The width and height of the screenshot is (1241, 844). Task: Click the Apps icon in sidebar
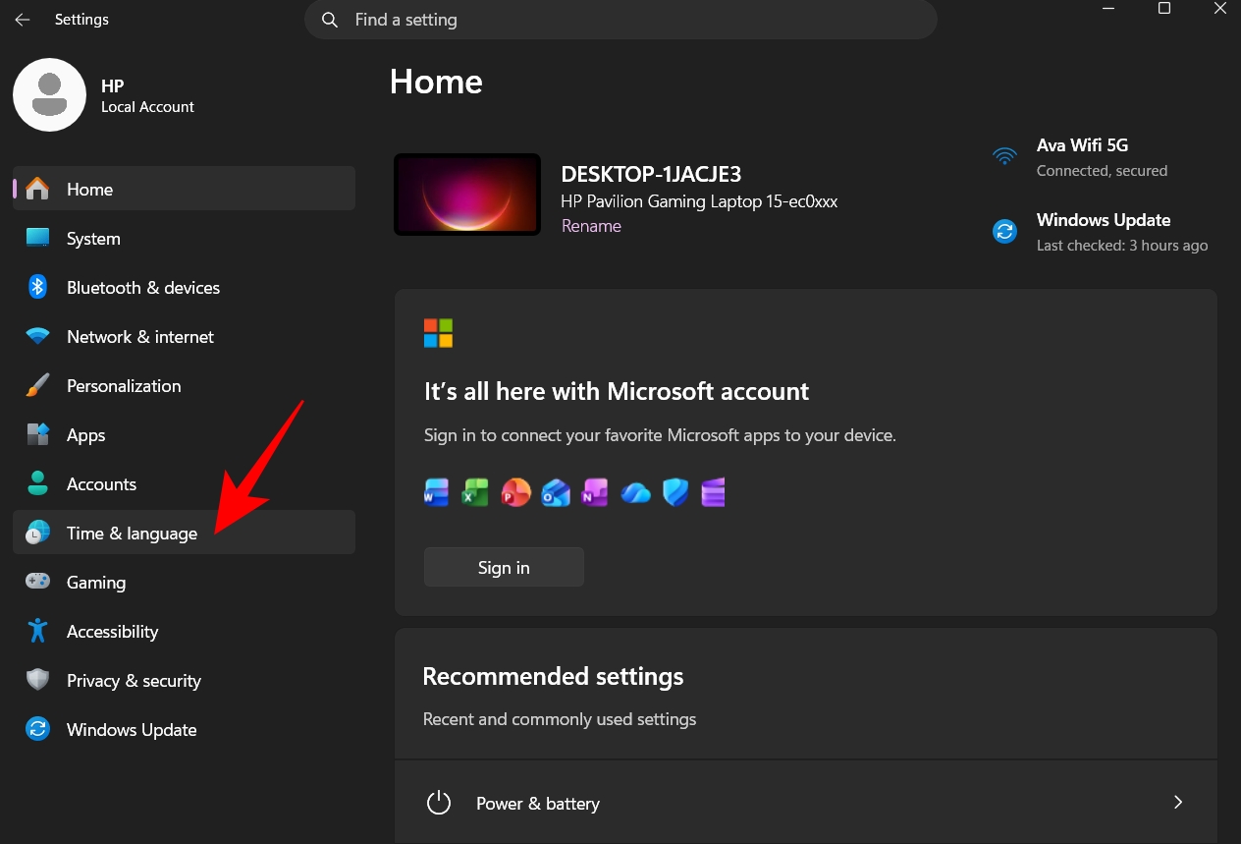point(37,434)
